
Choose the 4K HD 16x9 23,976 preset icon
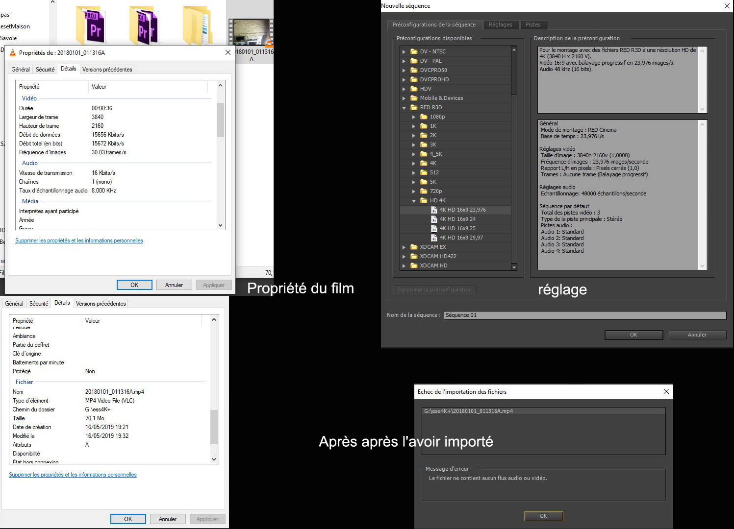point(434,210)
